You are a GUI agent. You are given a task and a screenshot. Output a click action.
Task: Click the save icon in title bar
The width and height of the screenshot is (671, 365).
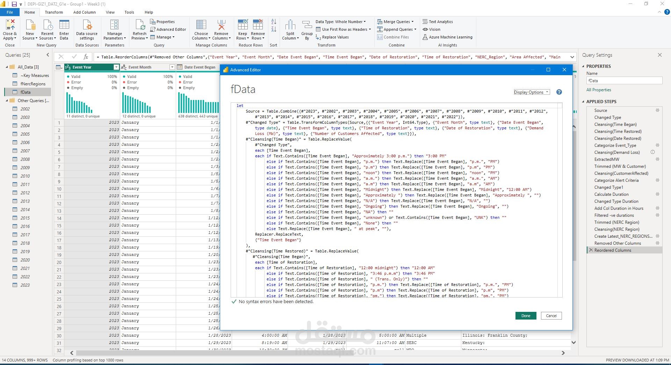(x=14, y=4)
